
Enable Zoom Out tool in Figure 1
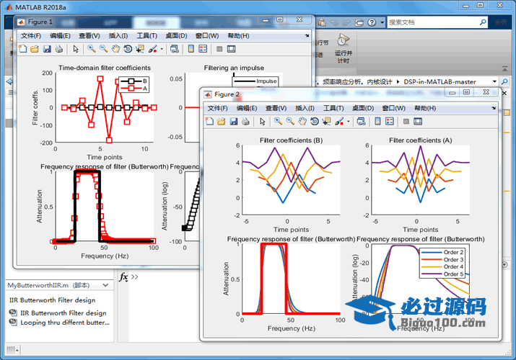pyautogui.click(x=104, y=49)
